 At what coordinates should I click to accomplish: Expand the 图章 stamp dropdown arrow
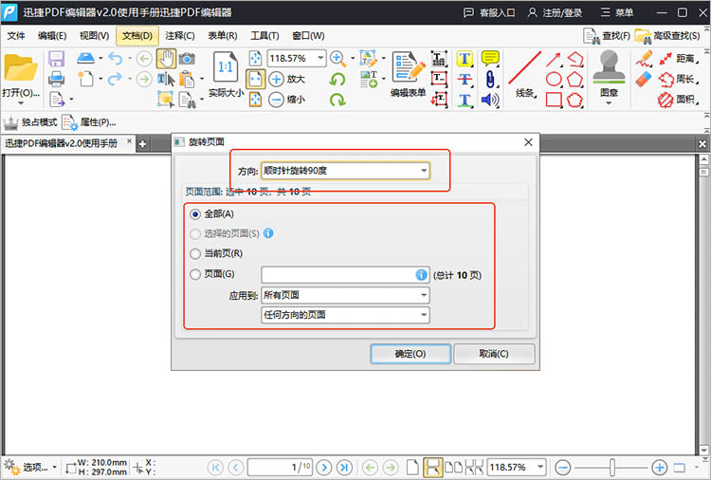tap(609, 103)
